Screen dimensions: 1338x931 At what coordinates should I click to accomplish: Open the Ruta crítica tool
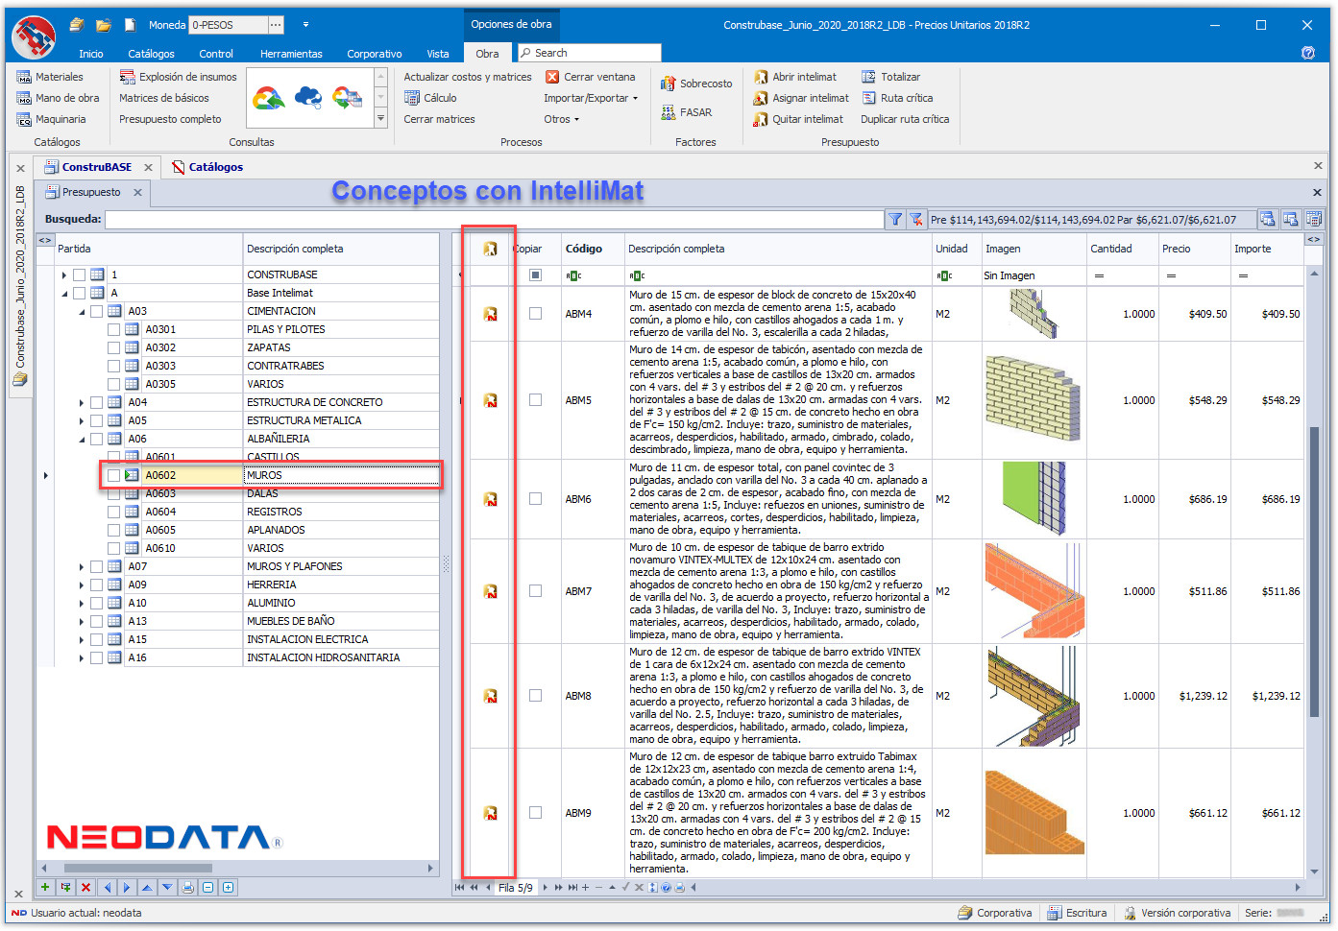[897, 98]
